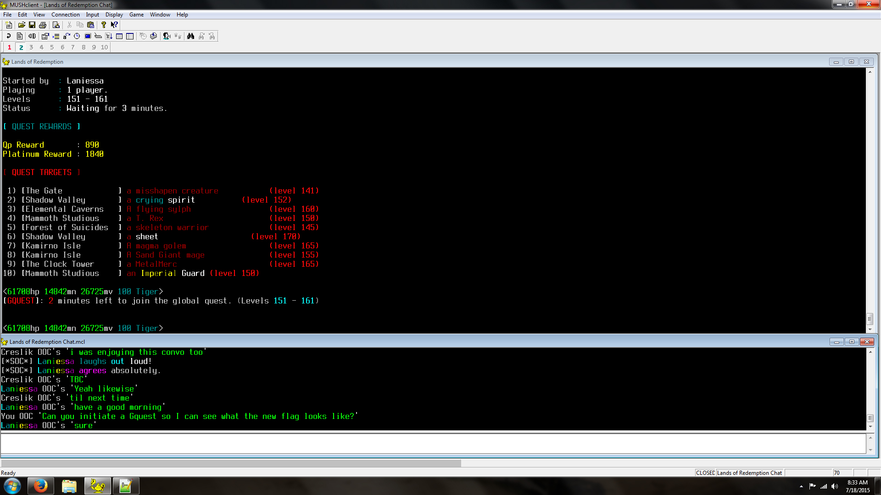Switch to world number 2
Screen dimensions: 881x495
point(21,47)
